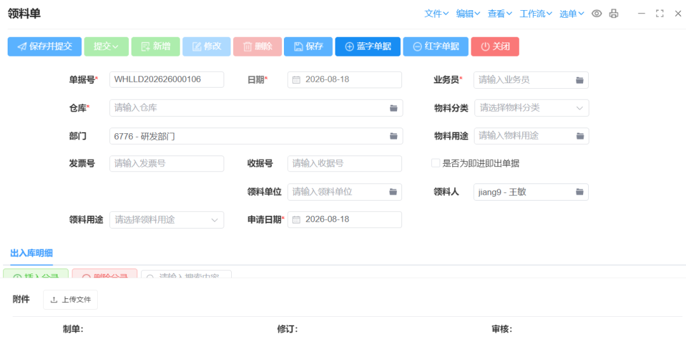Click the 收据号 input field
Screen dimensions: 686x339
coord(345,164)
